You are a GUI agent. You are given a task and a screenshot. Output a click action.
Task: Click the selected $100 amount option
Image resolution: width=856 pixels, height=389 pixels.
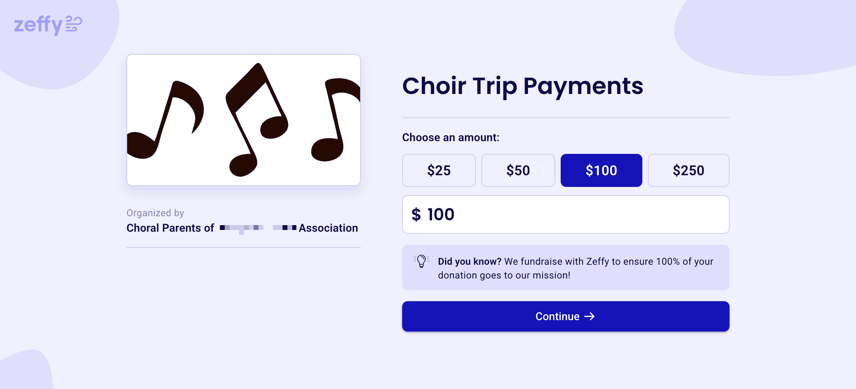coord(601,170)
